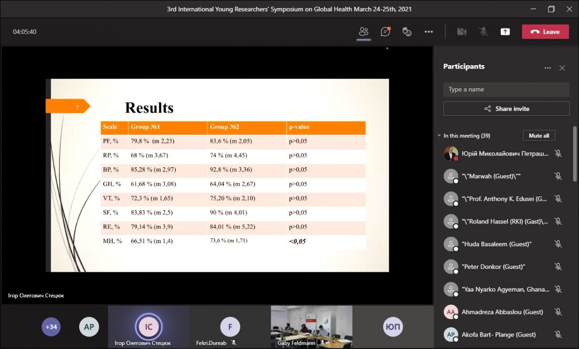Toggle the microphone mute button
Image resolution: width=579 pixels, height=349 pixels.
[483, 32]
